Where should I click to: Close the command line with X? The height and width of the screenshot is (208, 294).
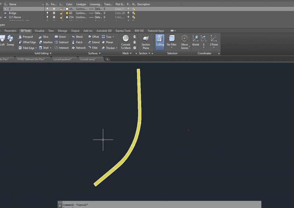(60, 206)
